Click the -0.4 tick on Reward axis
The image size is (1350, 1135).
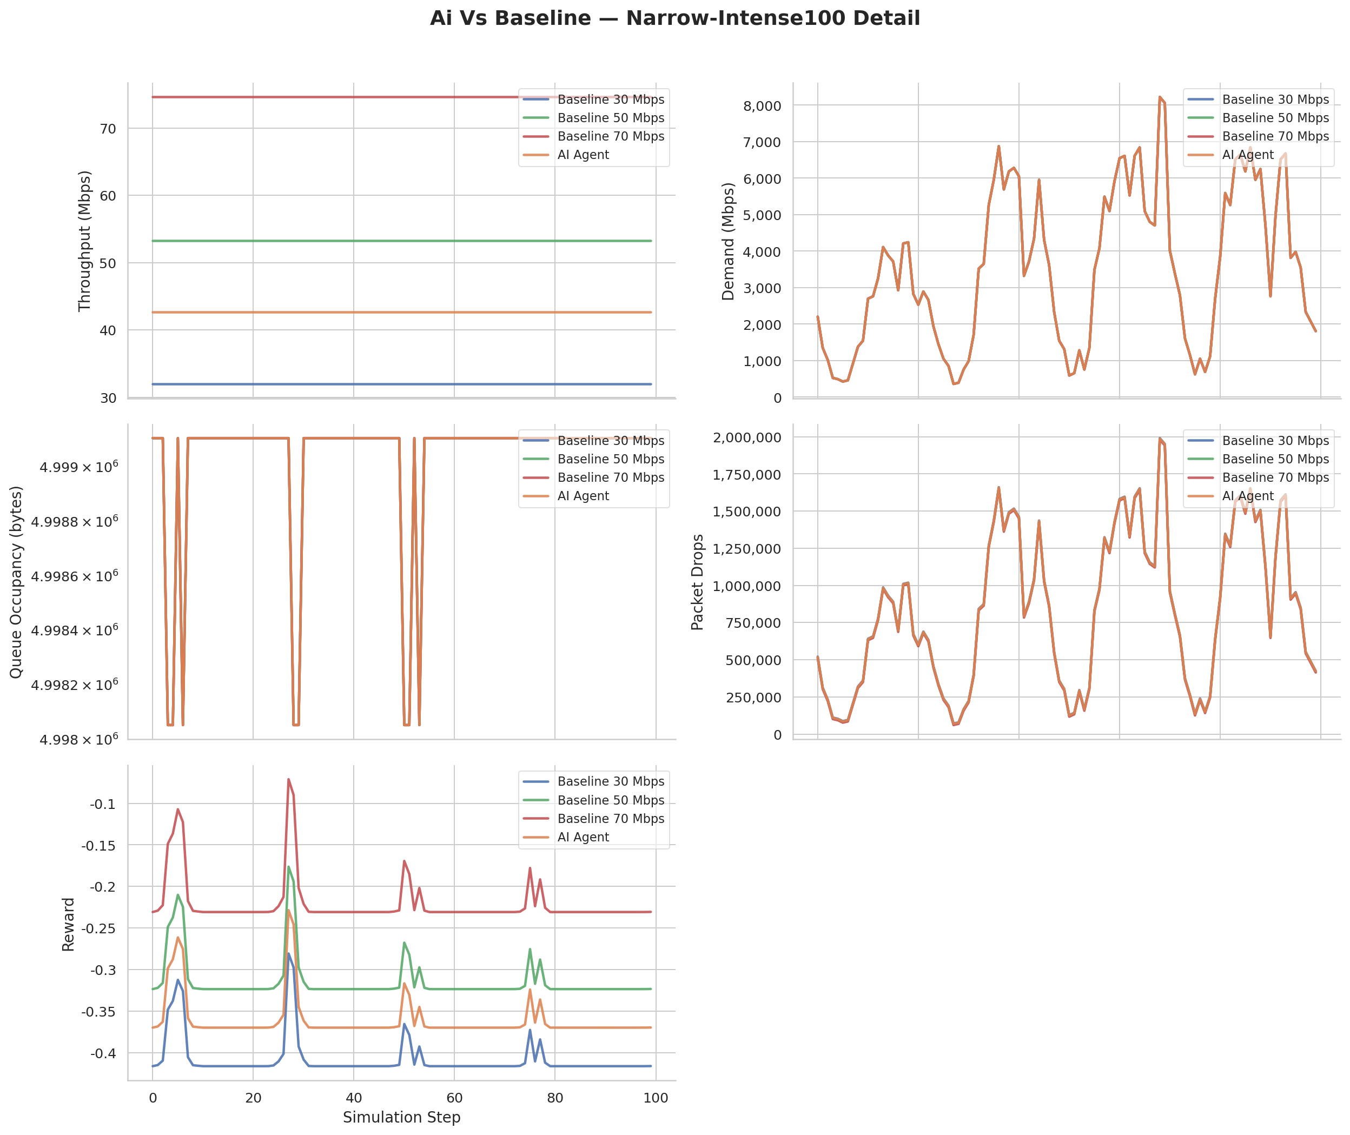pos(103,1053)
